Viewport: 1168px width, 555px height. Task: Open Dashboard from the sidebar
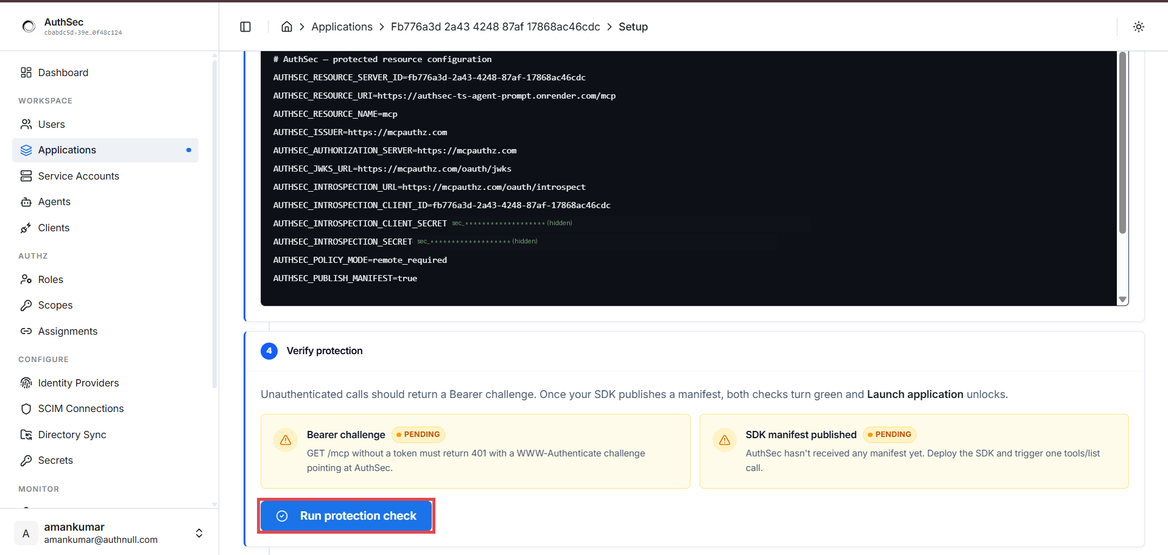[105, 72]
